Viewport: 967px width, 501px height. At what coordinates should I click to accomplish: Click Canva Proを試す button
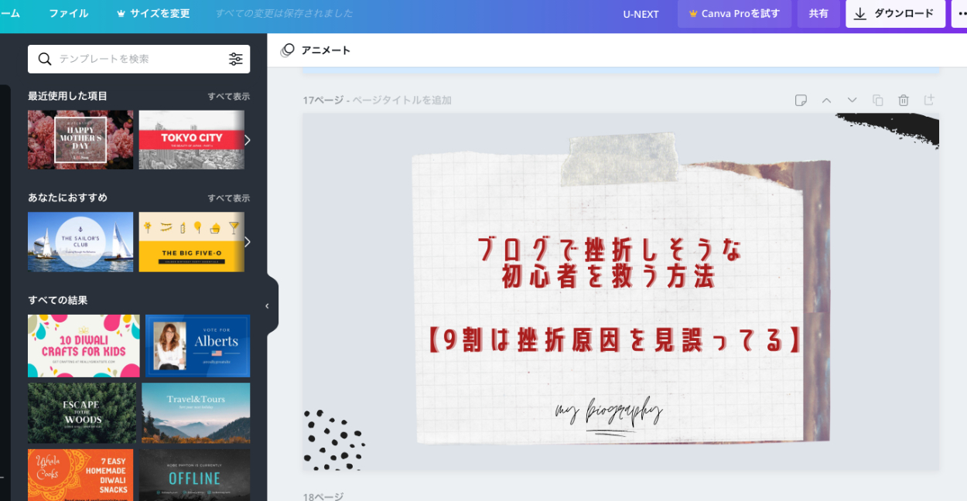(734, 14)
